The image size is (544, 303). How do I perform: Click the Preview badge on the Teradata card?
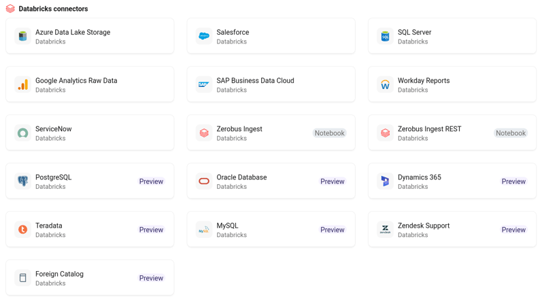coord(151,230)
